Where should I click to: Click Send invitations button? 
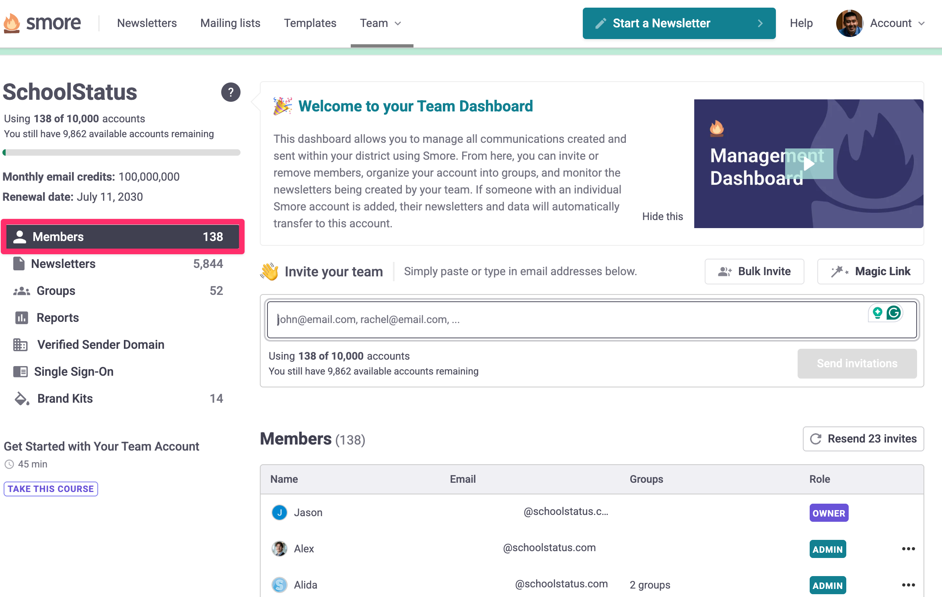click(x=857, y=364)
